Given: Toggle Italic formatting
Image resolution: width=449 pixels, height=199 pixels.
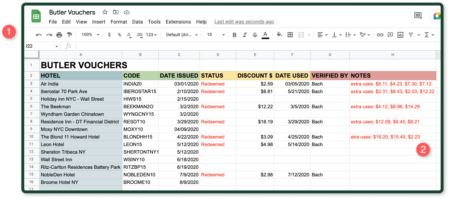Looking at the screenshot, I should point(245,35).
